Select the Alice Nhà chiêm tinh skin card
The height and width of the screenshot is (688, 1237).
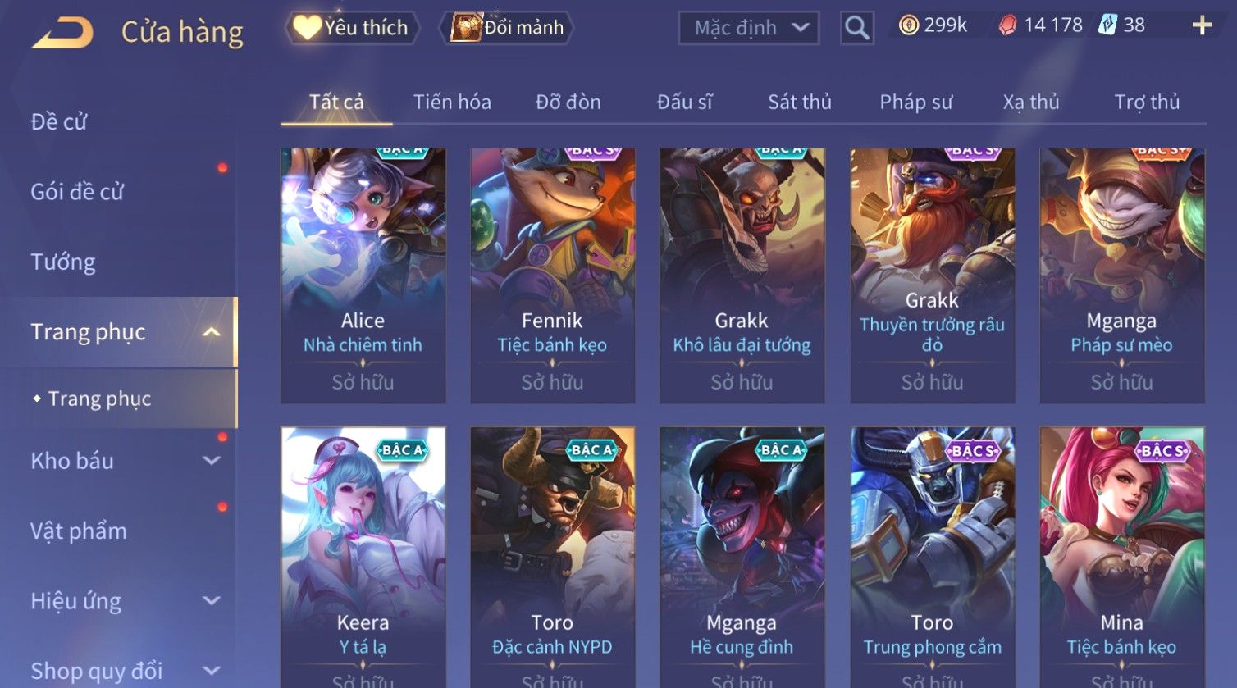(363, 276)
